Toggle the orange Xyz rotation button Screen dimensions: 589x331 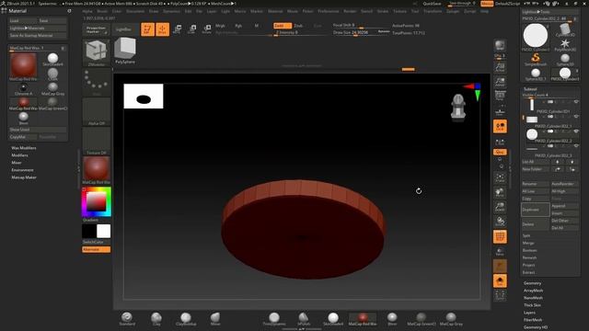pyautogui.click(x=500, y=152)
